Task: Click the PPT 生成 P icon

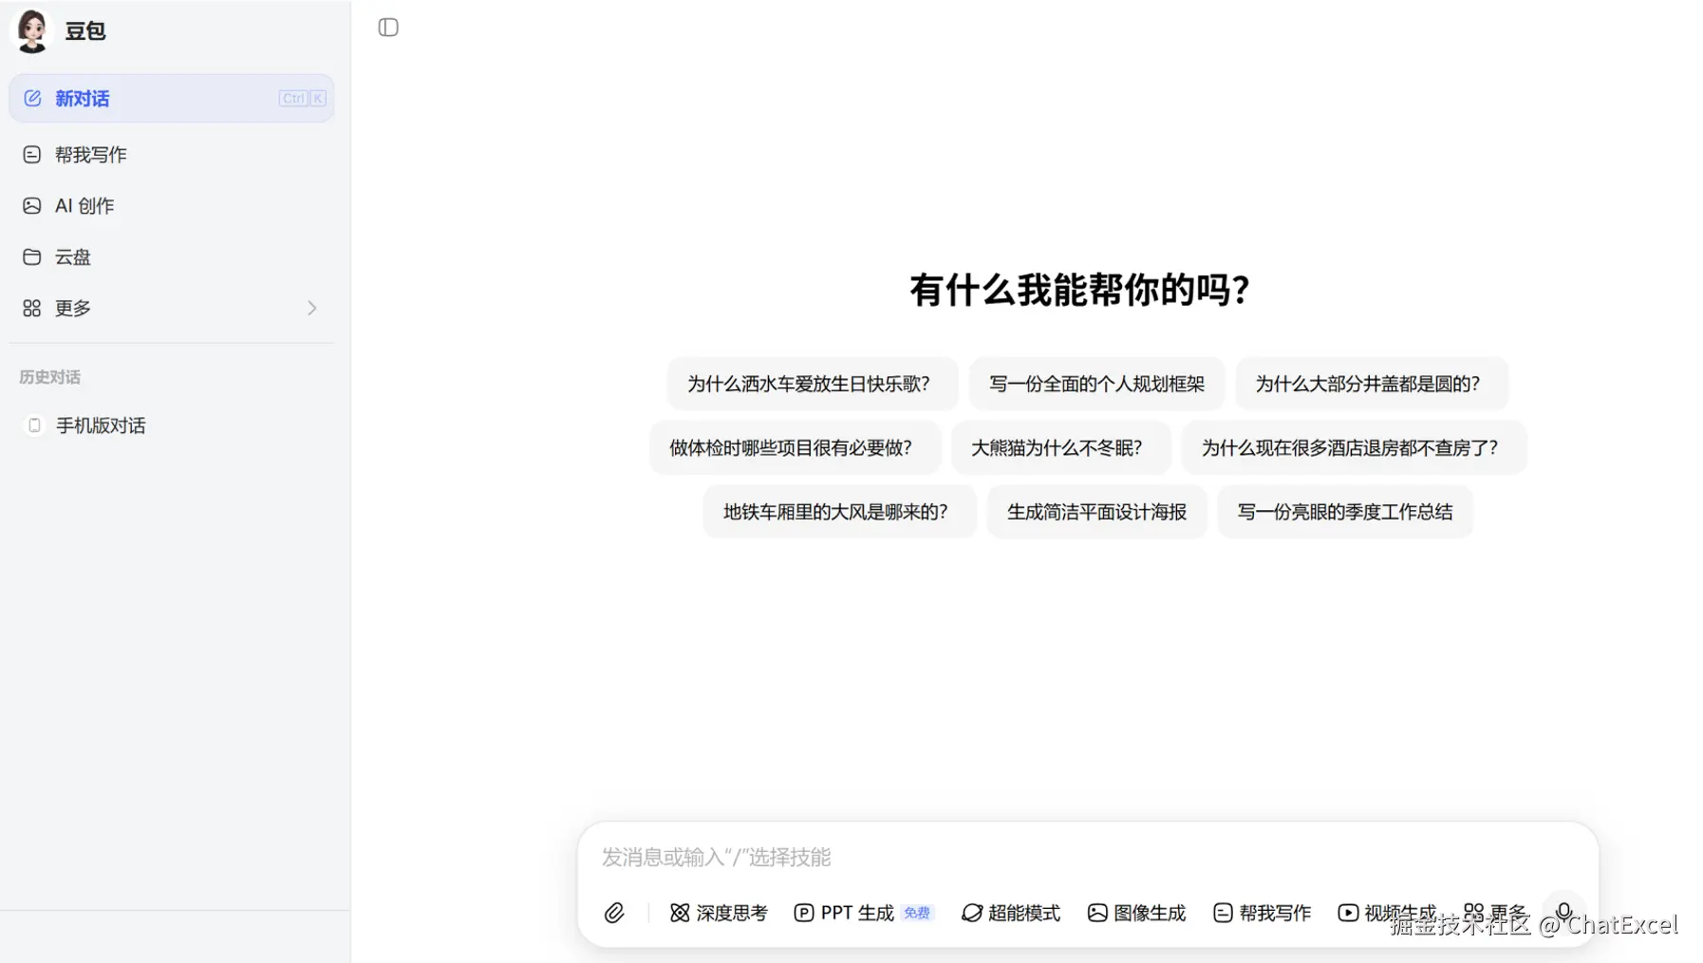Action: coord(803,913)
